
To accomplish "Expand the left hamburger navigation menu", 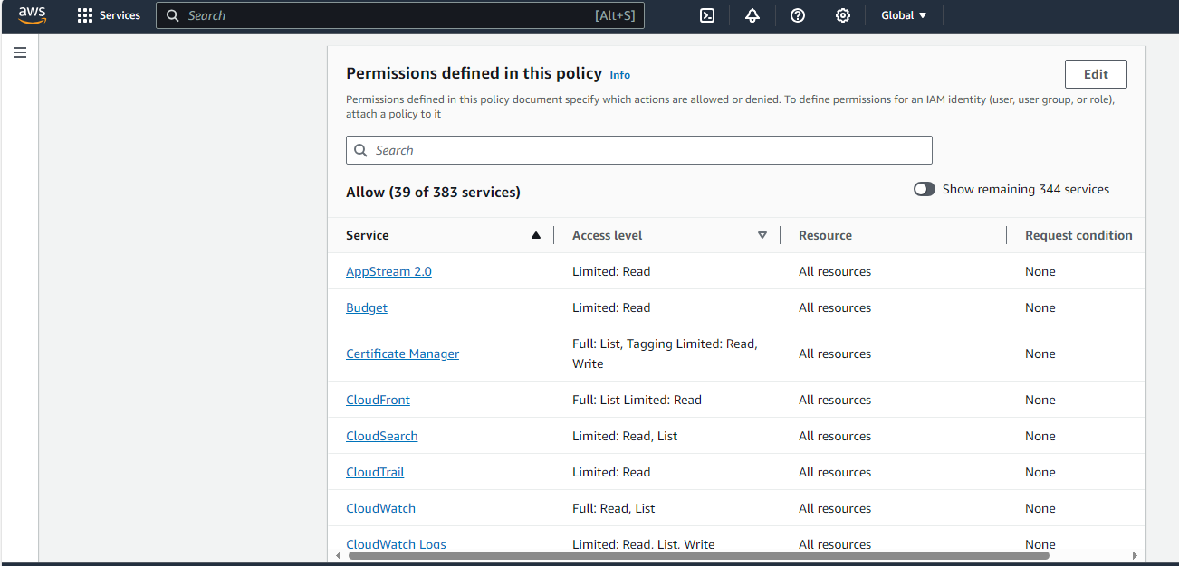I will (x=20, y=53).
